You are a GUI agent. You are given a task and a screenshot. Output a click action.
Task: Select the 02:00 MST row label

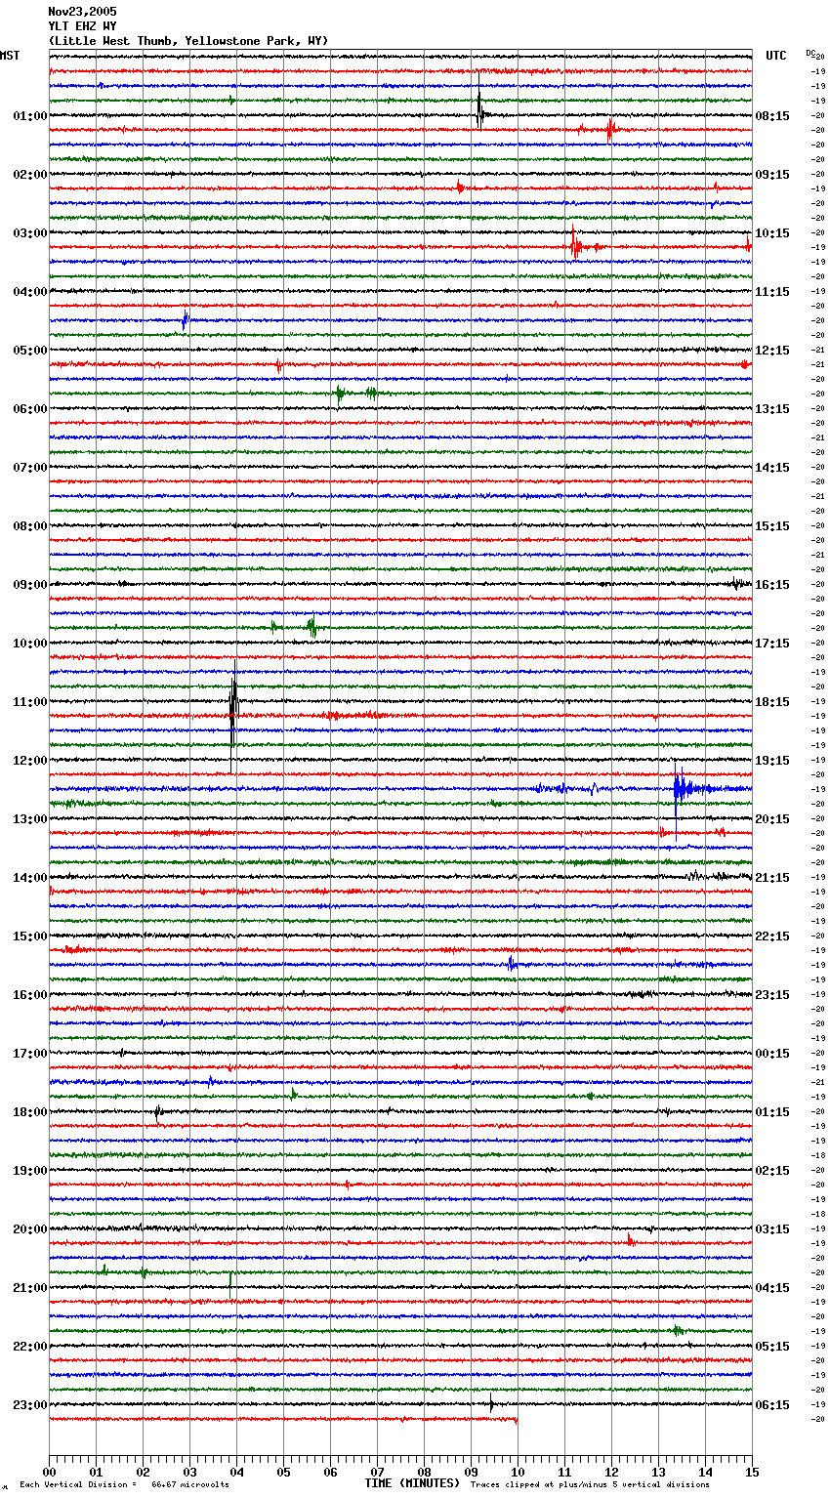tap(30, 175)
